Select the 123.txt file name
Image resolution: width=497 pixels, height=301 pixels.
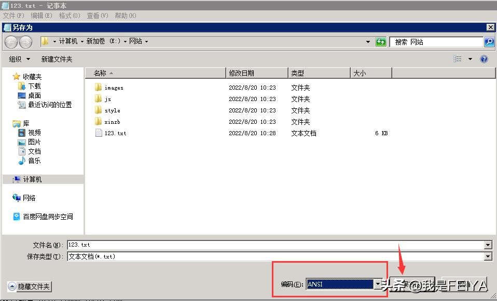point(115,133)
